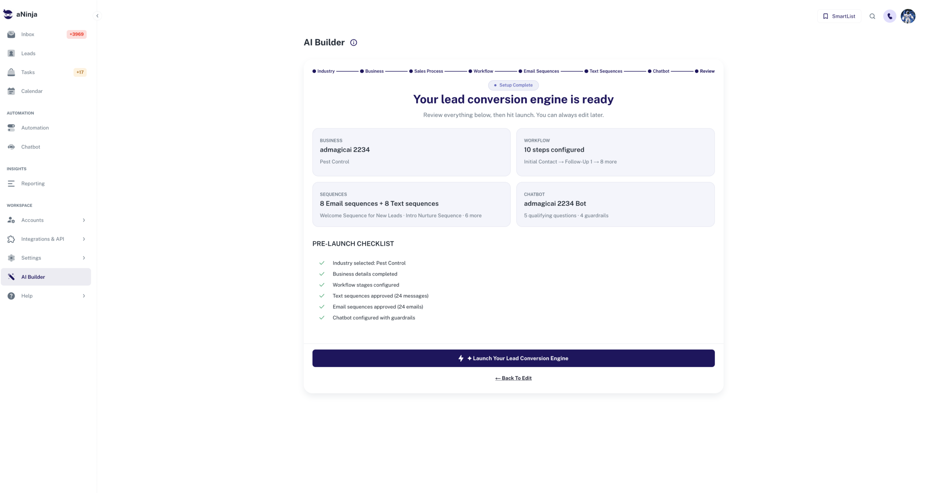Expand the Settings submenu chevron
930x493 pixels.
point(84,258)
